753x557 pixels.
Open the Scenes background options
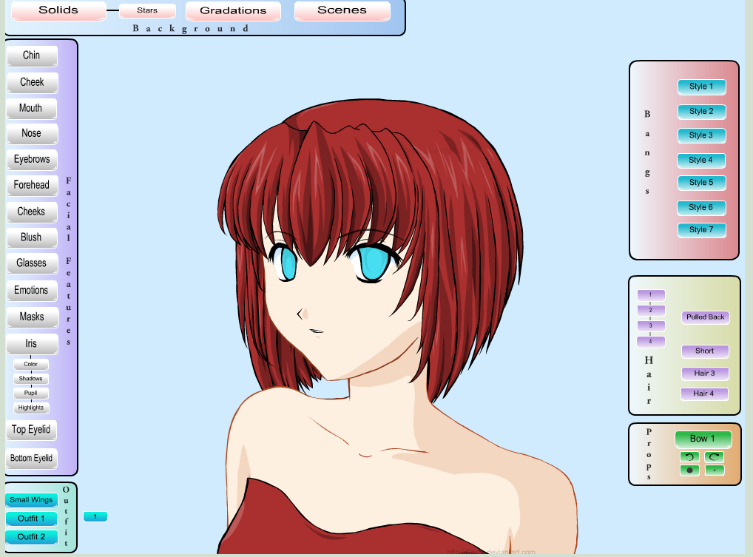point(342,10)
